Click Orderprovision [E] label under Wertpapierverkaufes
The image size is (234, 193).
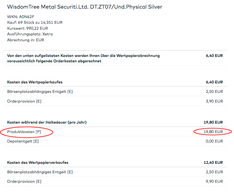tap(24, 182)
